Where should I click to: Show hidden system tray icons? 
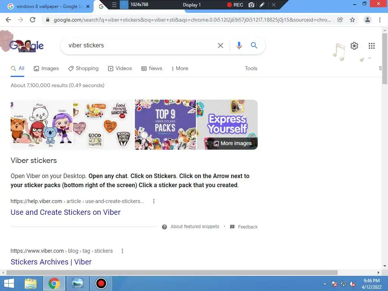tap(325, 284)
